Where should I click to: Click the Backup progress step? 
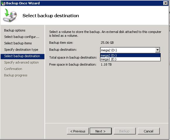click(x=16, y=75)
